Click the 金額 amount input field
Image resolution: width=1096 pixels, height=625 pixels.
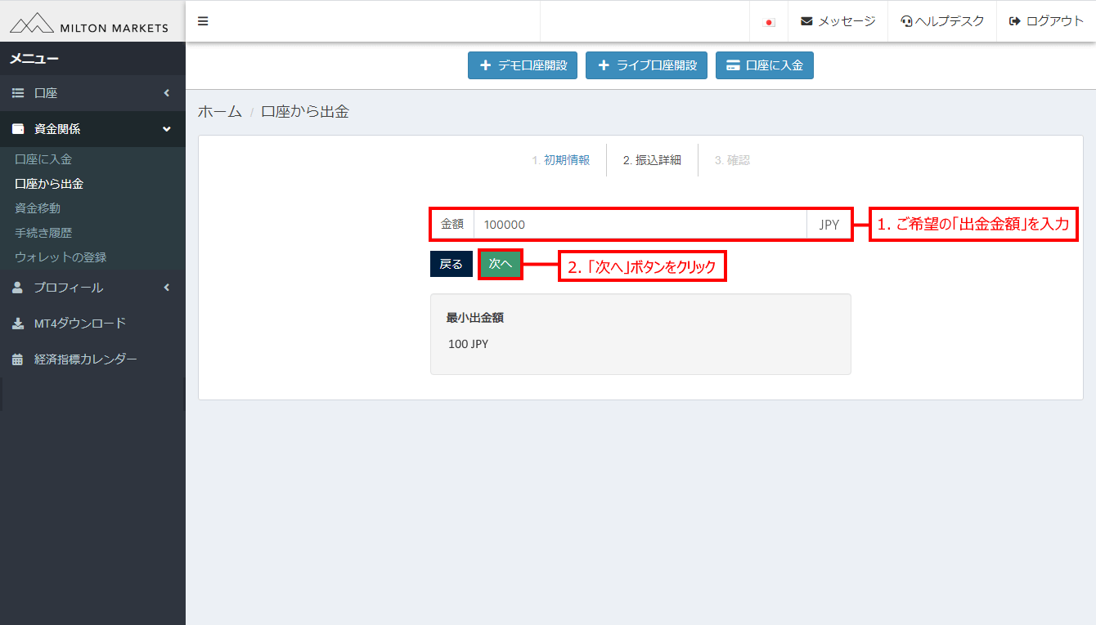[x=640, y=225]
